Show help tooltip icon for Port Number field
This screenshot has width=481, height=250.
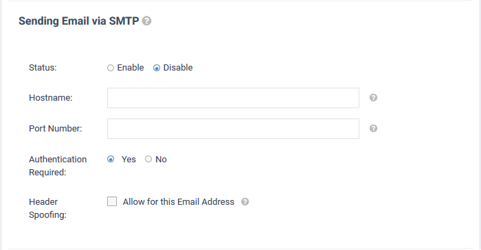(373, 128)
